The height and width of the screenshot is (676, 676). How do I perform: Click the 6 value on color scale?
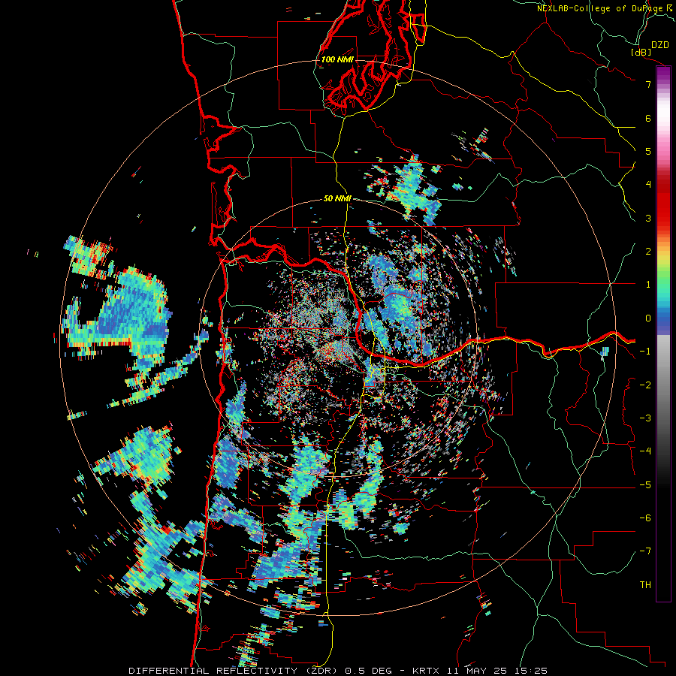[648, 118]
